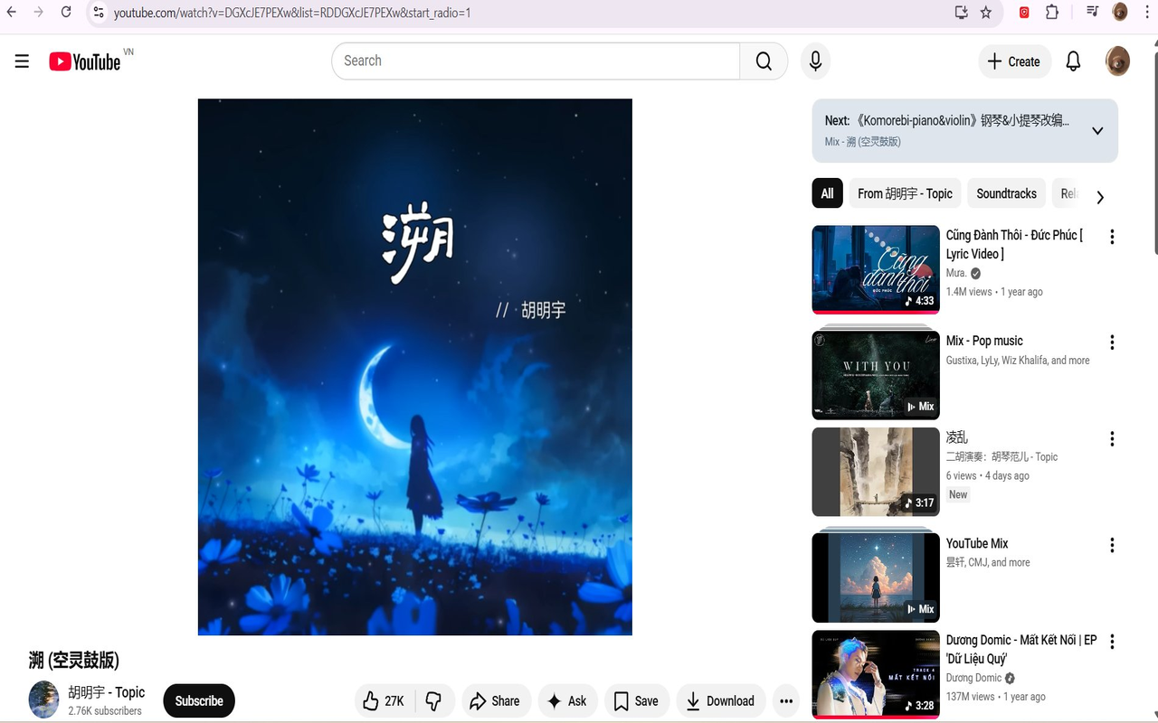
Task: Open options for Cũng Đành Thôi video
Action: 1112,237
